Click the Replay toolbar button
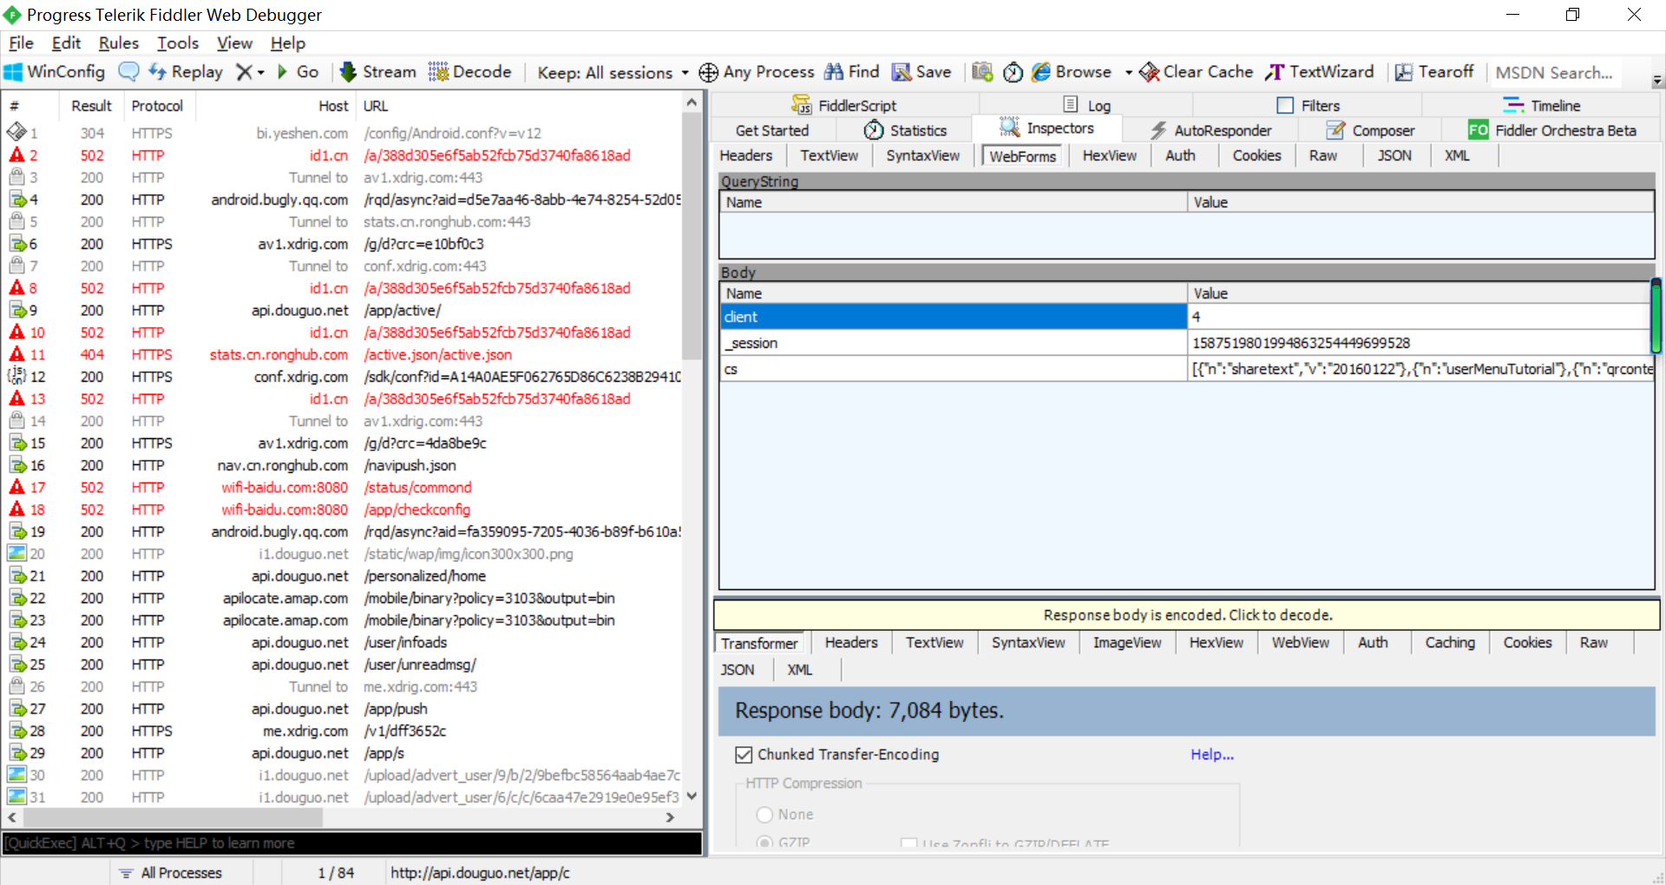Screen dimensions: 1666x885 click(x=186, y=72)
